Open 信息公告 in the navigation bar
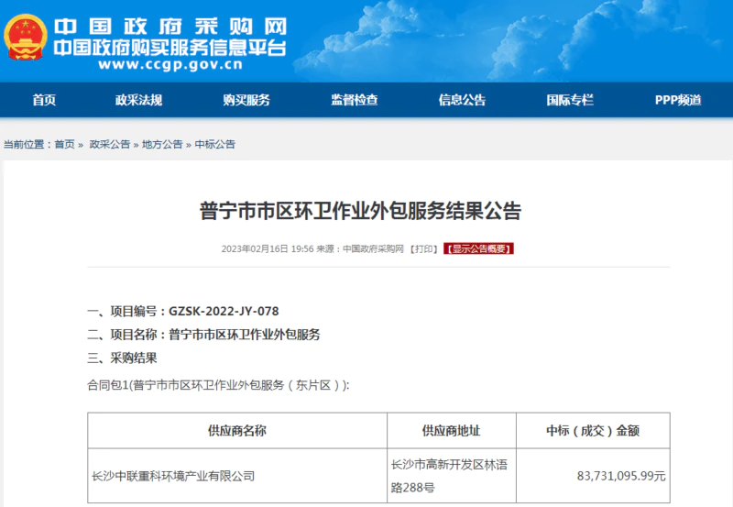This screenshot has height=507, width=733. coord(462,100)
